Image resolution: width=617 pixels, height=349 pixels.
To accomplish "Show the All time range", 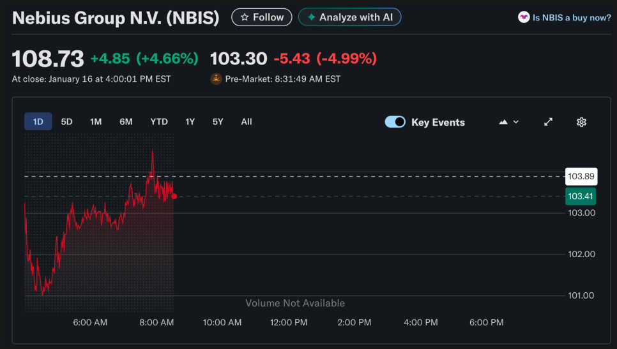I will click(x=247, y=121).
